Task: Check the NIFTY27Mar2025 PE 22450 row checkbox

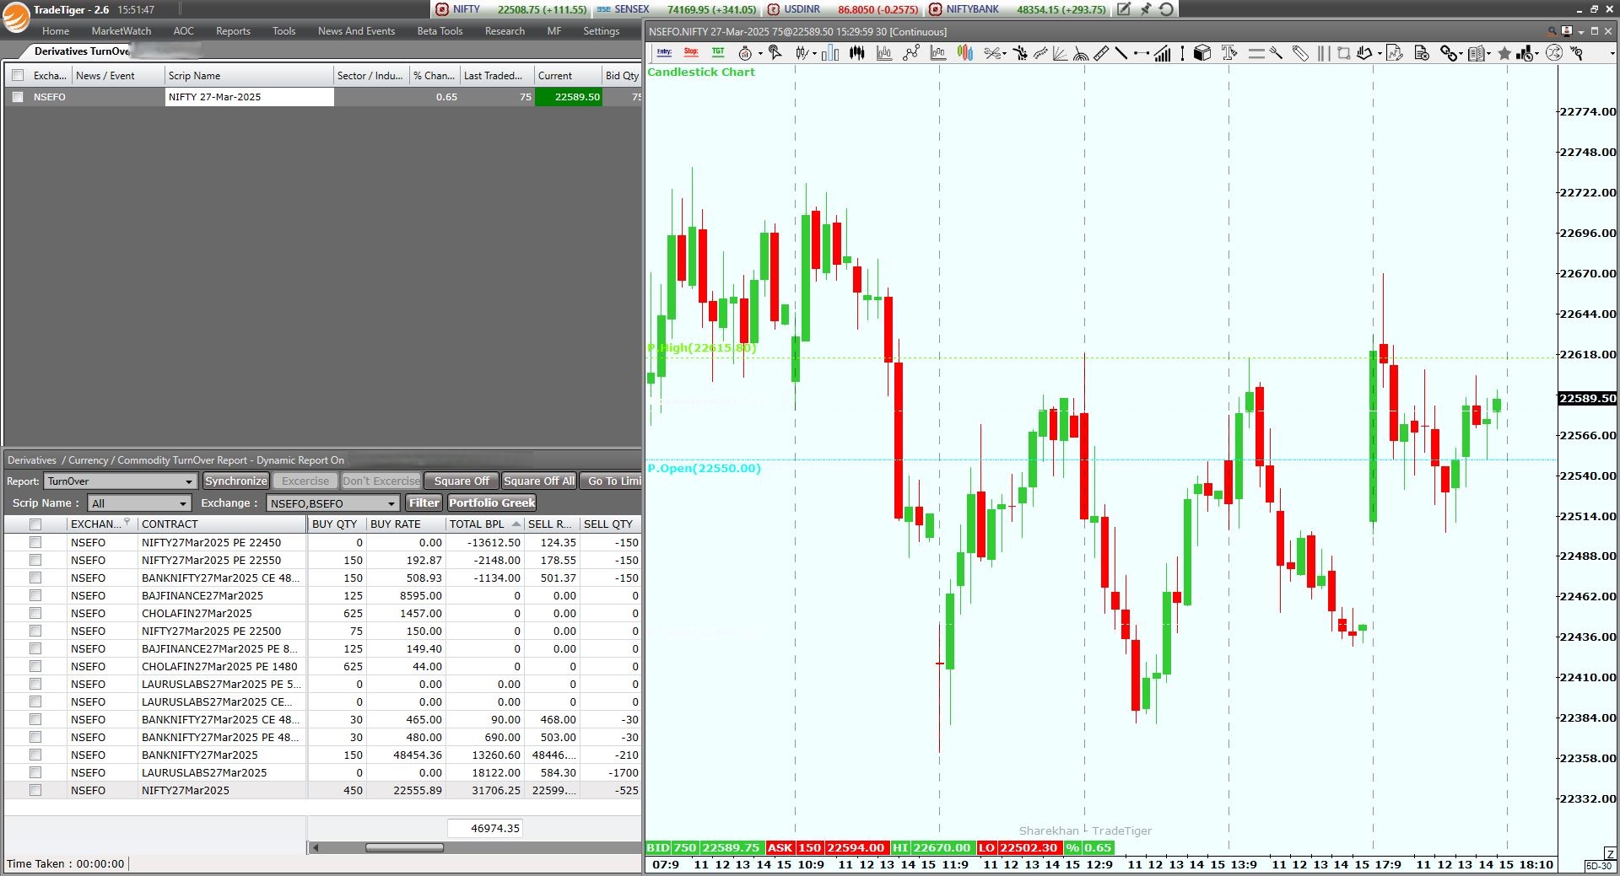Action: pyautogui.click(x=35, y=542)
